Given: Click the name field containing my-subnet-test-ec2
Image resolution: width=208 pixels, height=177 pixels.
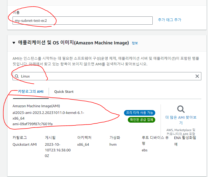Looking at the screenshot, I should 82,21.
